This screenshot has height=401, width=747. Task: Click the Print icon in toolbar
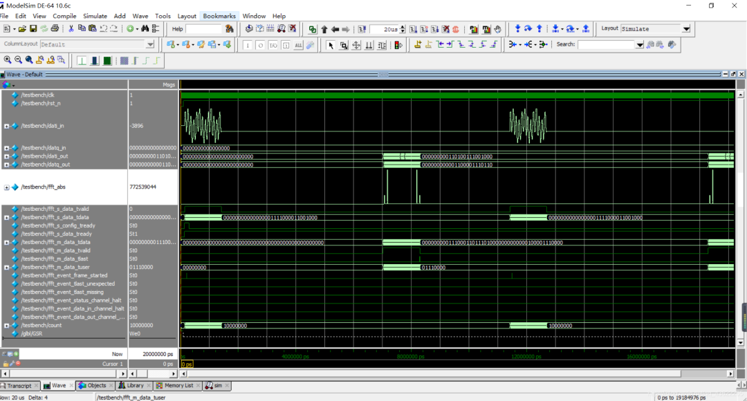tap(55, 29)
